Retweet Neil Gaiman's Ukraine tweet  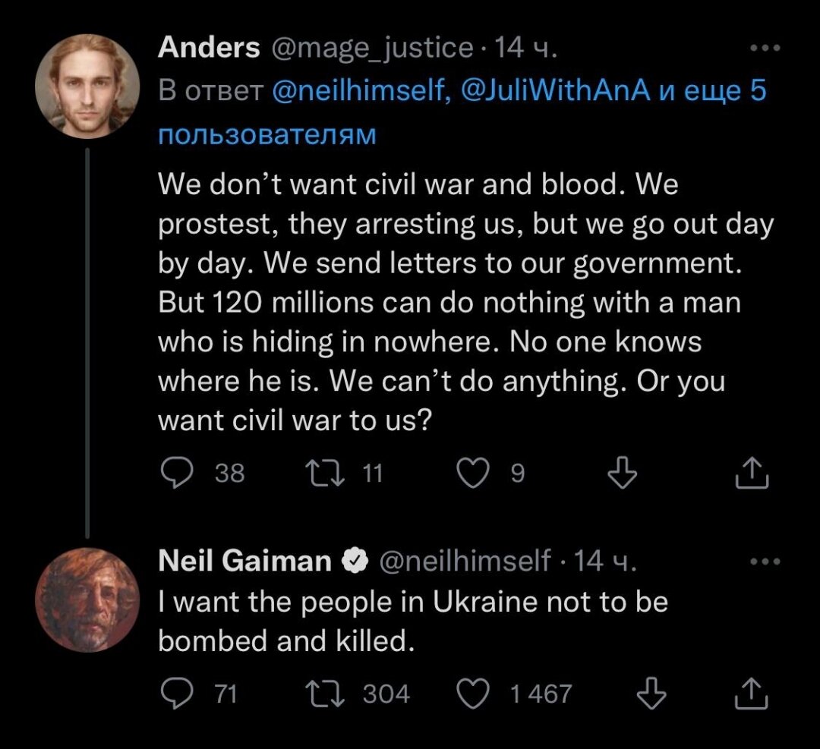[x=326, y=693]
